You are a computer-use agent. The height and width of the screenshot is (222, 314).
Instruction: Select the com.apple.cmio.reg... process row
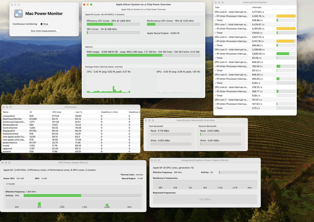tap(71, 139)
